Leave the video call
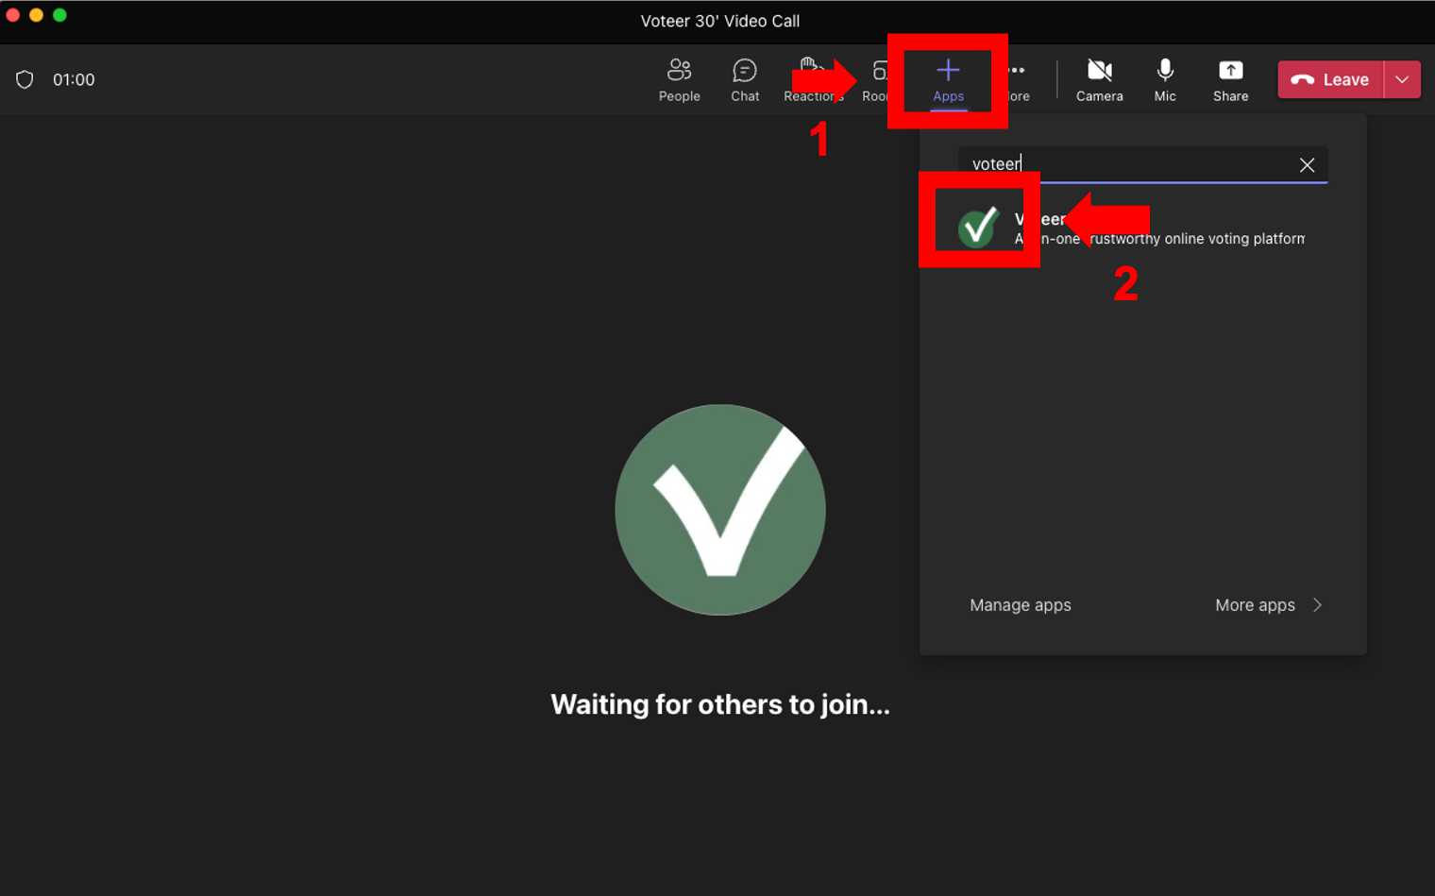 1331,79
